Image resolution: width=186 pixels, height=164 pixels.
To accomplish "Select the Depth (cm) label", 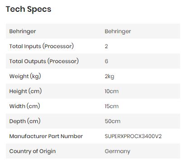I will coord(25,121).
